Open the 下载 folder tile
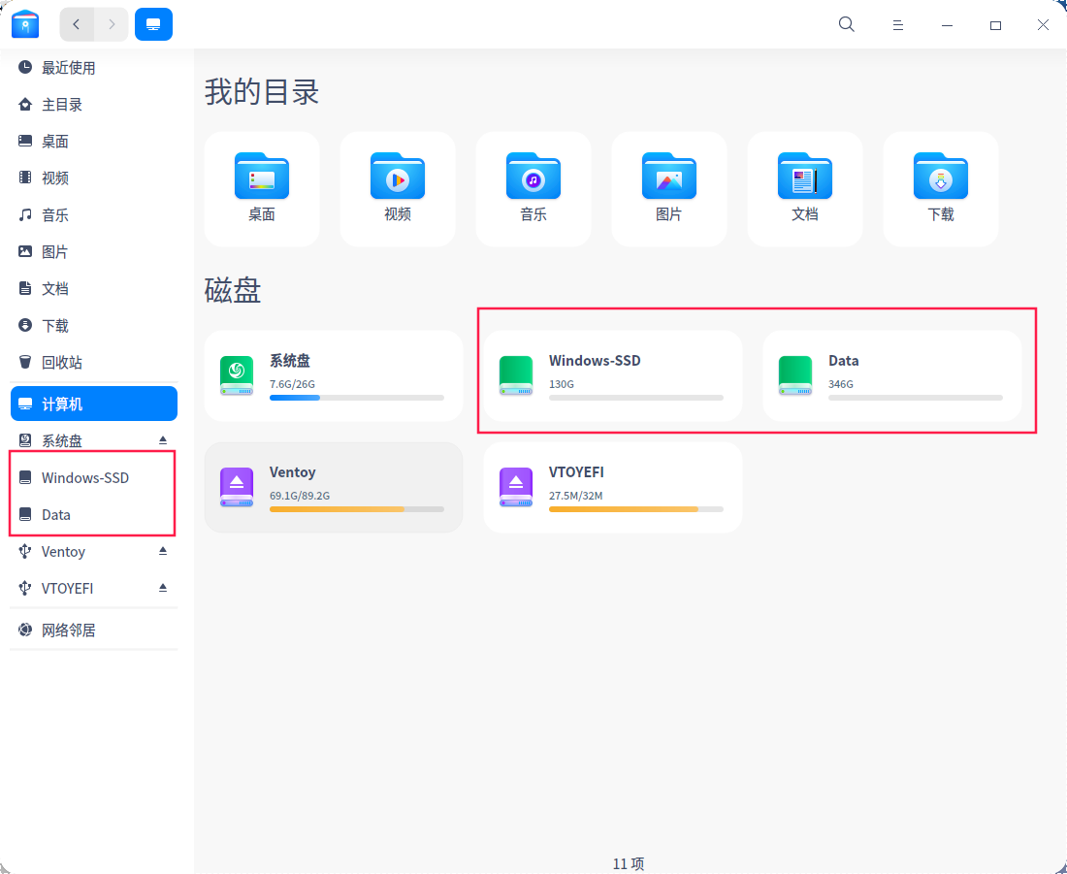 tap(940, 187)
